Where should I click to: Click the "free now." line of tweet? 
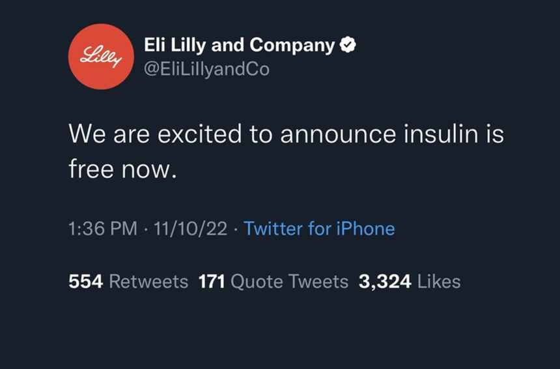pos(122,170)
